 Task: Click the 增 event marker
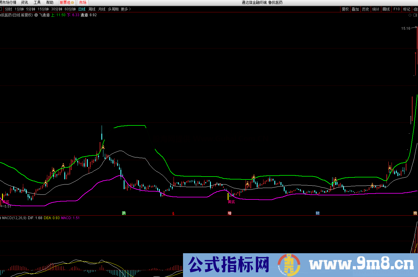pyautogui.click(x=230, y=213)
